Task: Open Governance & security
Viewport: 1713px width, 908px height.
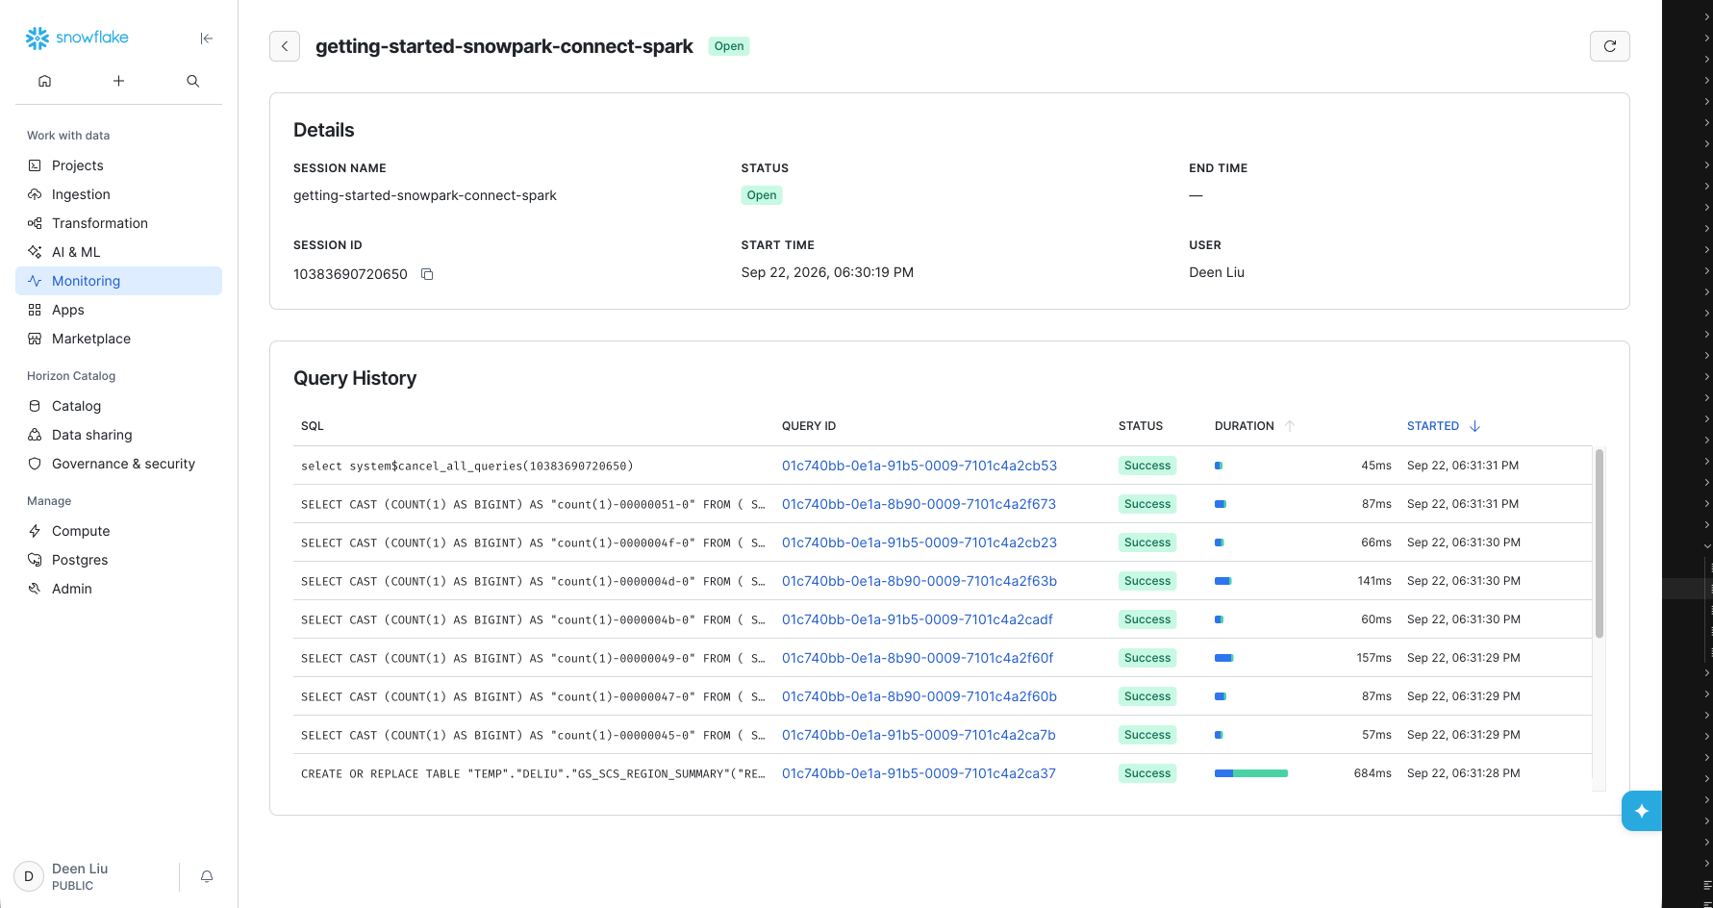Action: (118, 464)
